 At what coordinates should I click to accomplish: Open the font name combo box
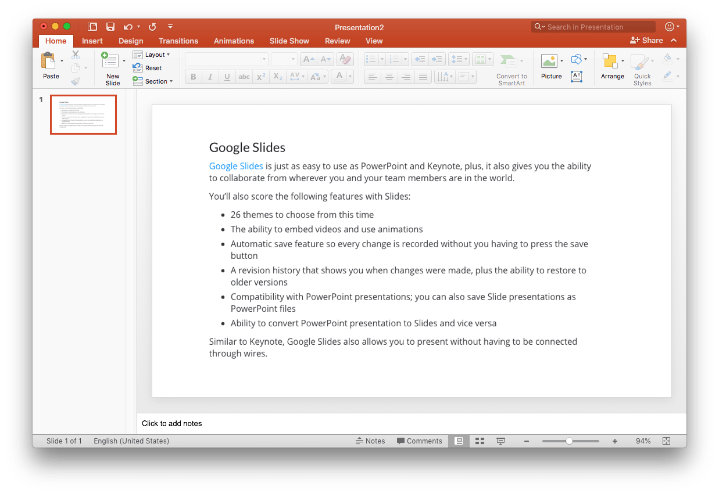click(227, 59)
